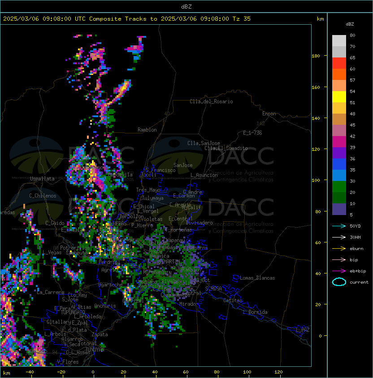Pick the red dBZ swatch below the 65 label
Image resolution: width=373 pixels, height=378 pixels.
339,63
